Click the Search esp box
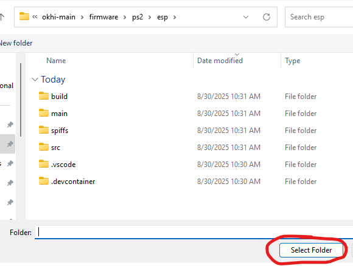 319,17
